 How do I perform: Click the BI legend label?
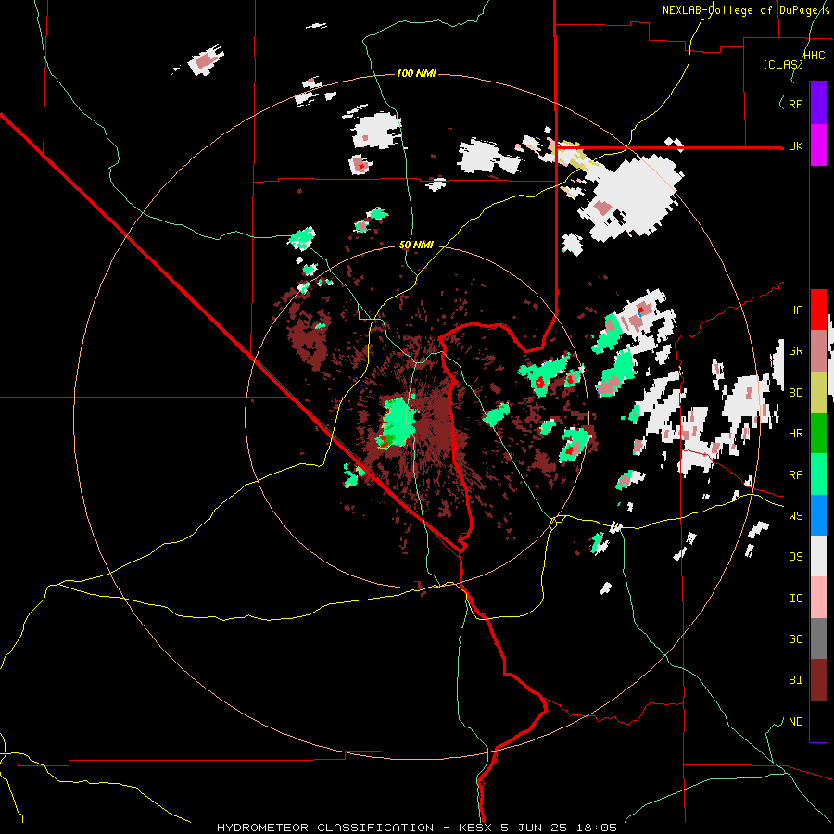[x=795, y=680]
